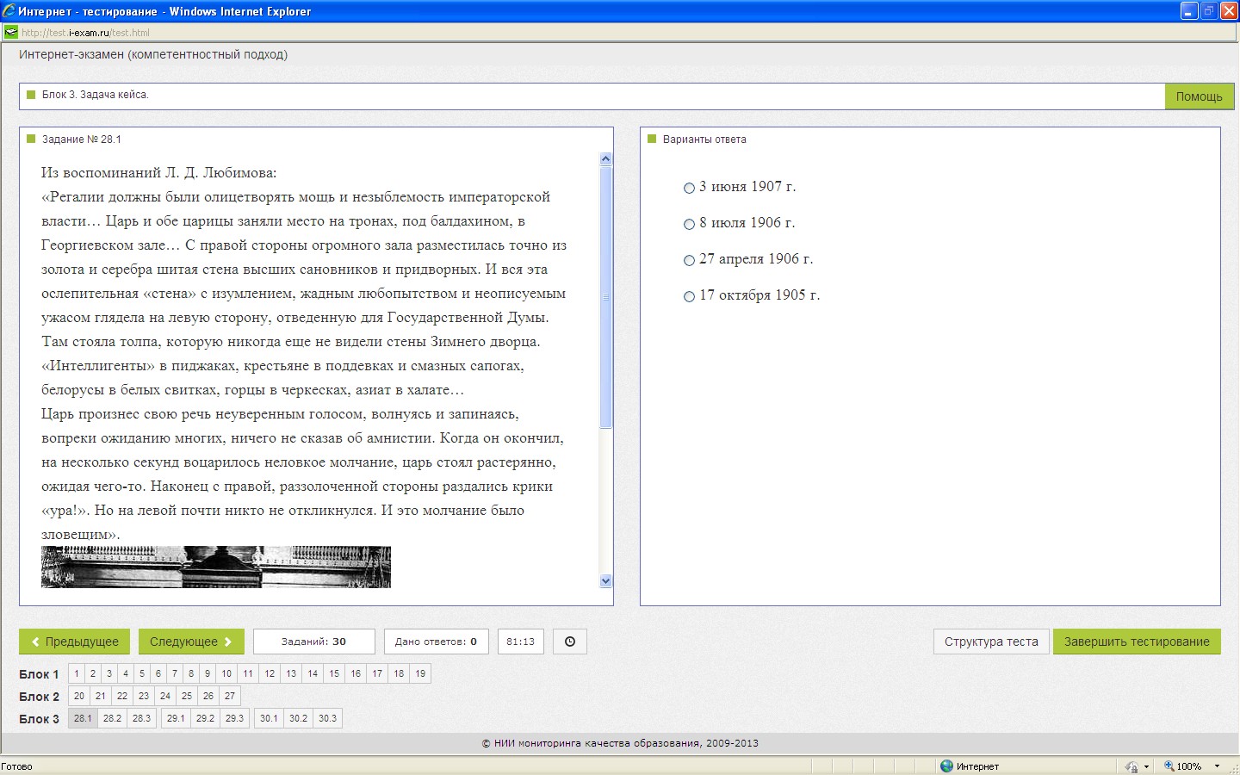Jump to question 26 in Блок 2

[x=208, y=696]
